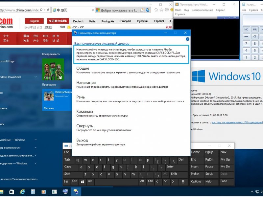Click the backspace arrow button in Calculator

[246, 36]
